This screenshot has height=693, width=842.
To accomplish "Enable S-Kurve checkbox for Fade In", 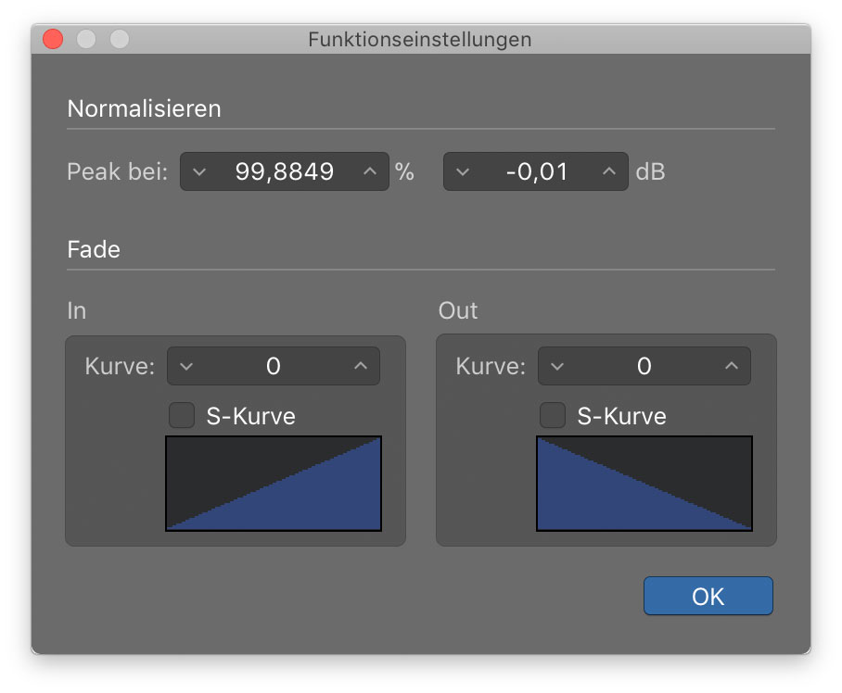I will (182, 416).
